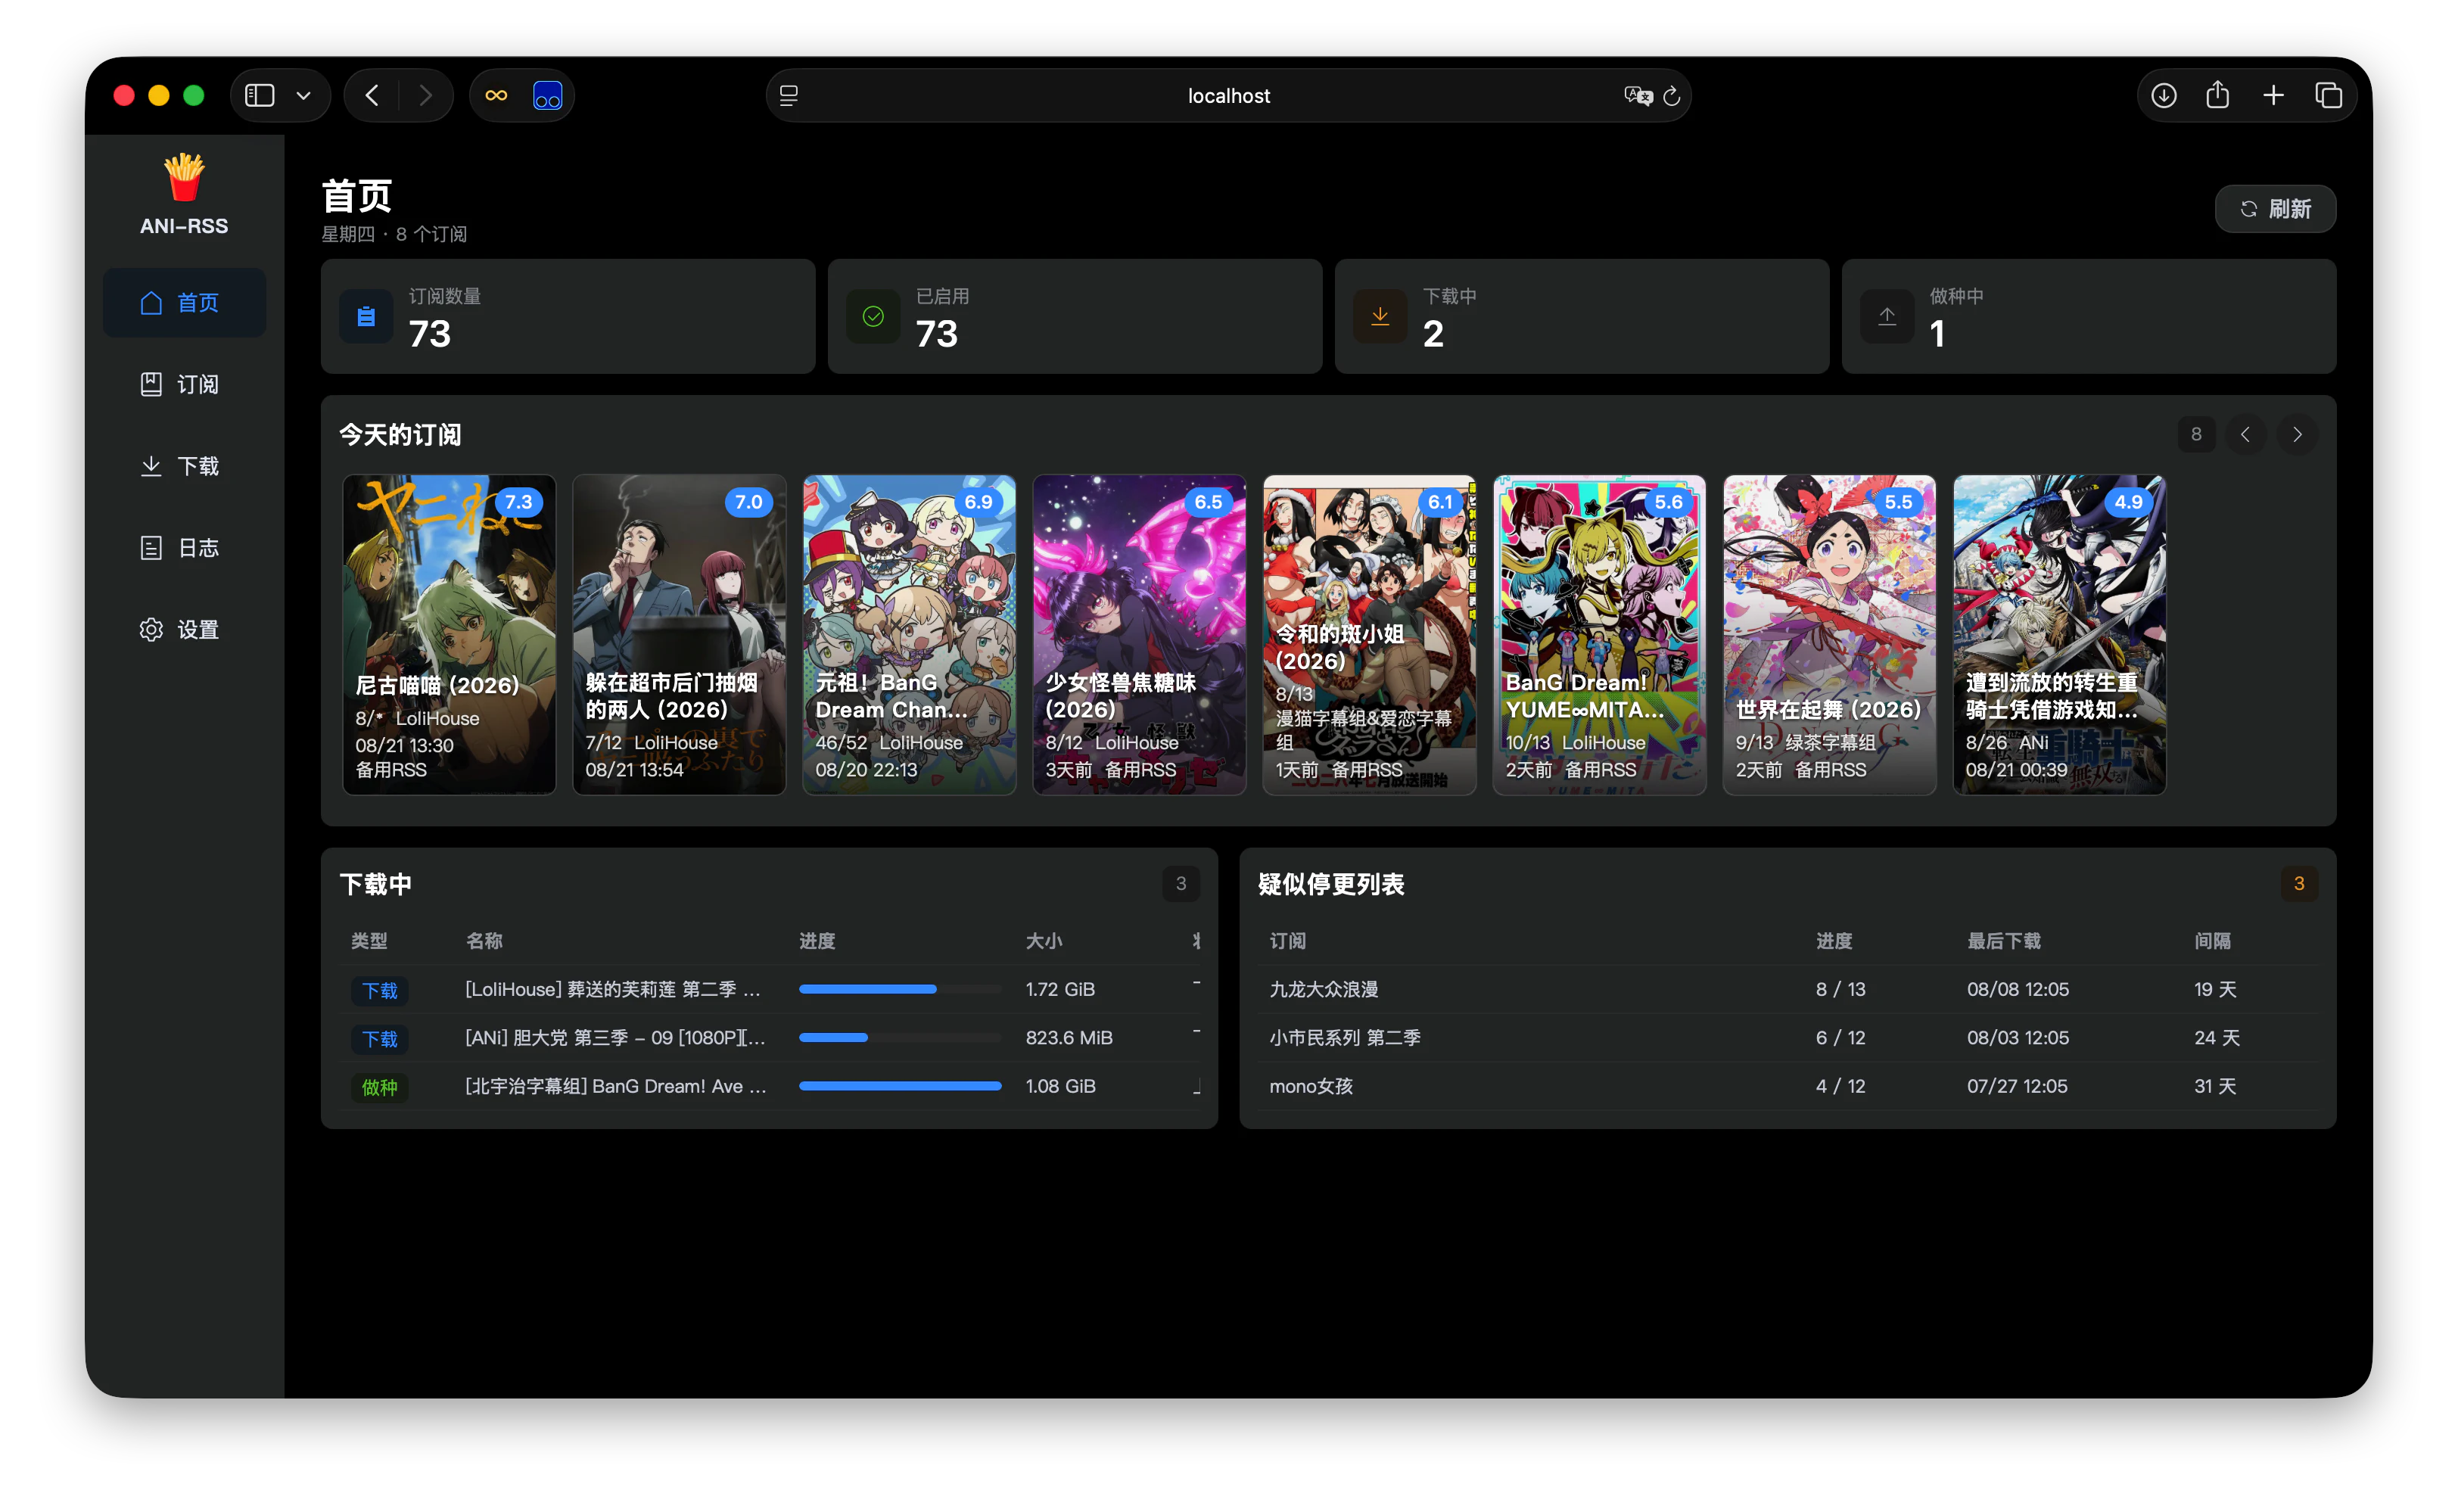The width and height of the screenshot is (2458, 1512).
Task: Click the localhost address bar
Action: pos(1228,96)
